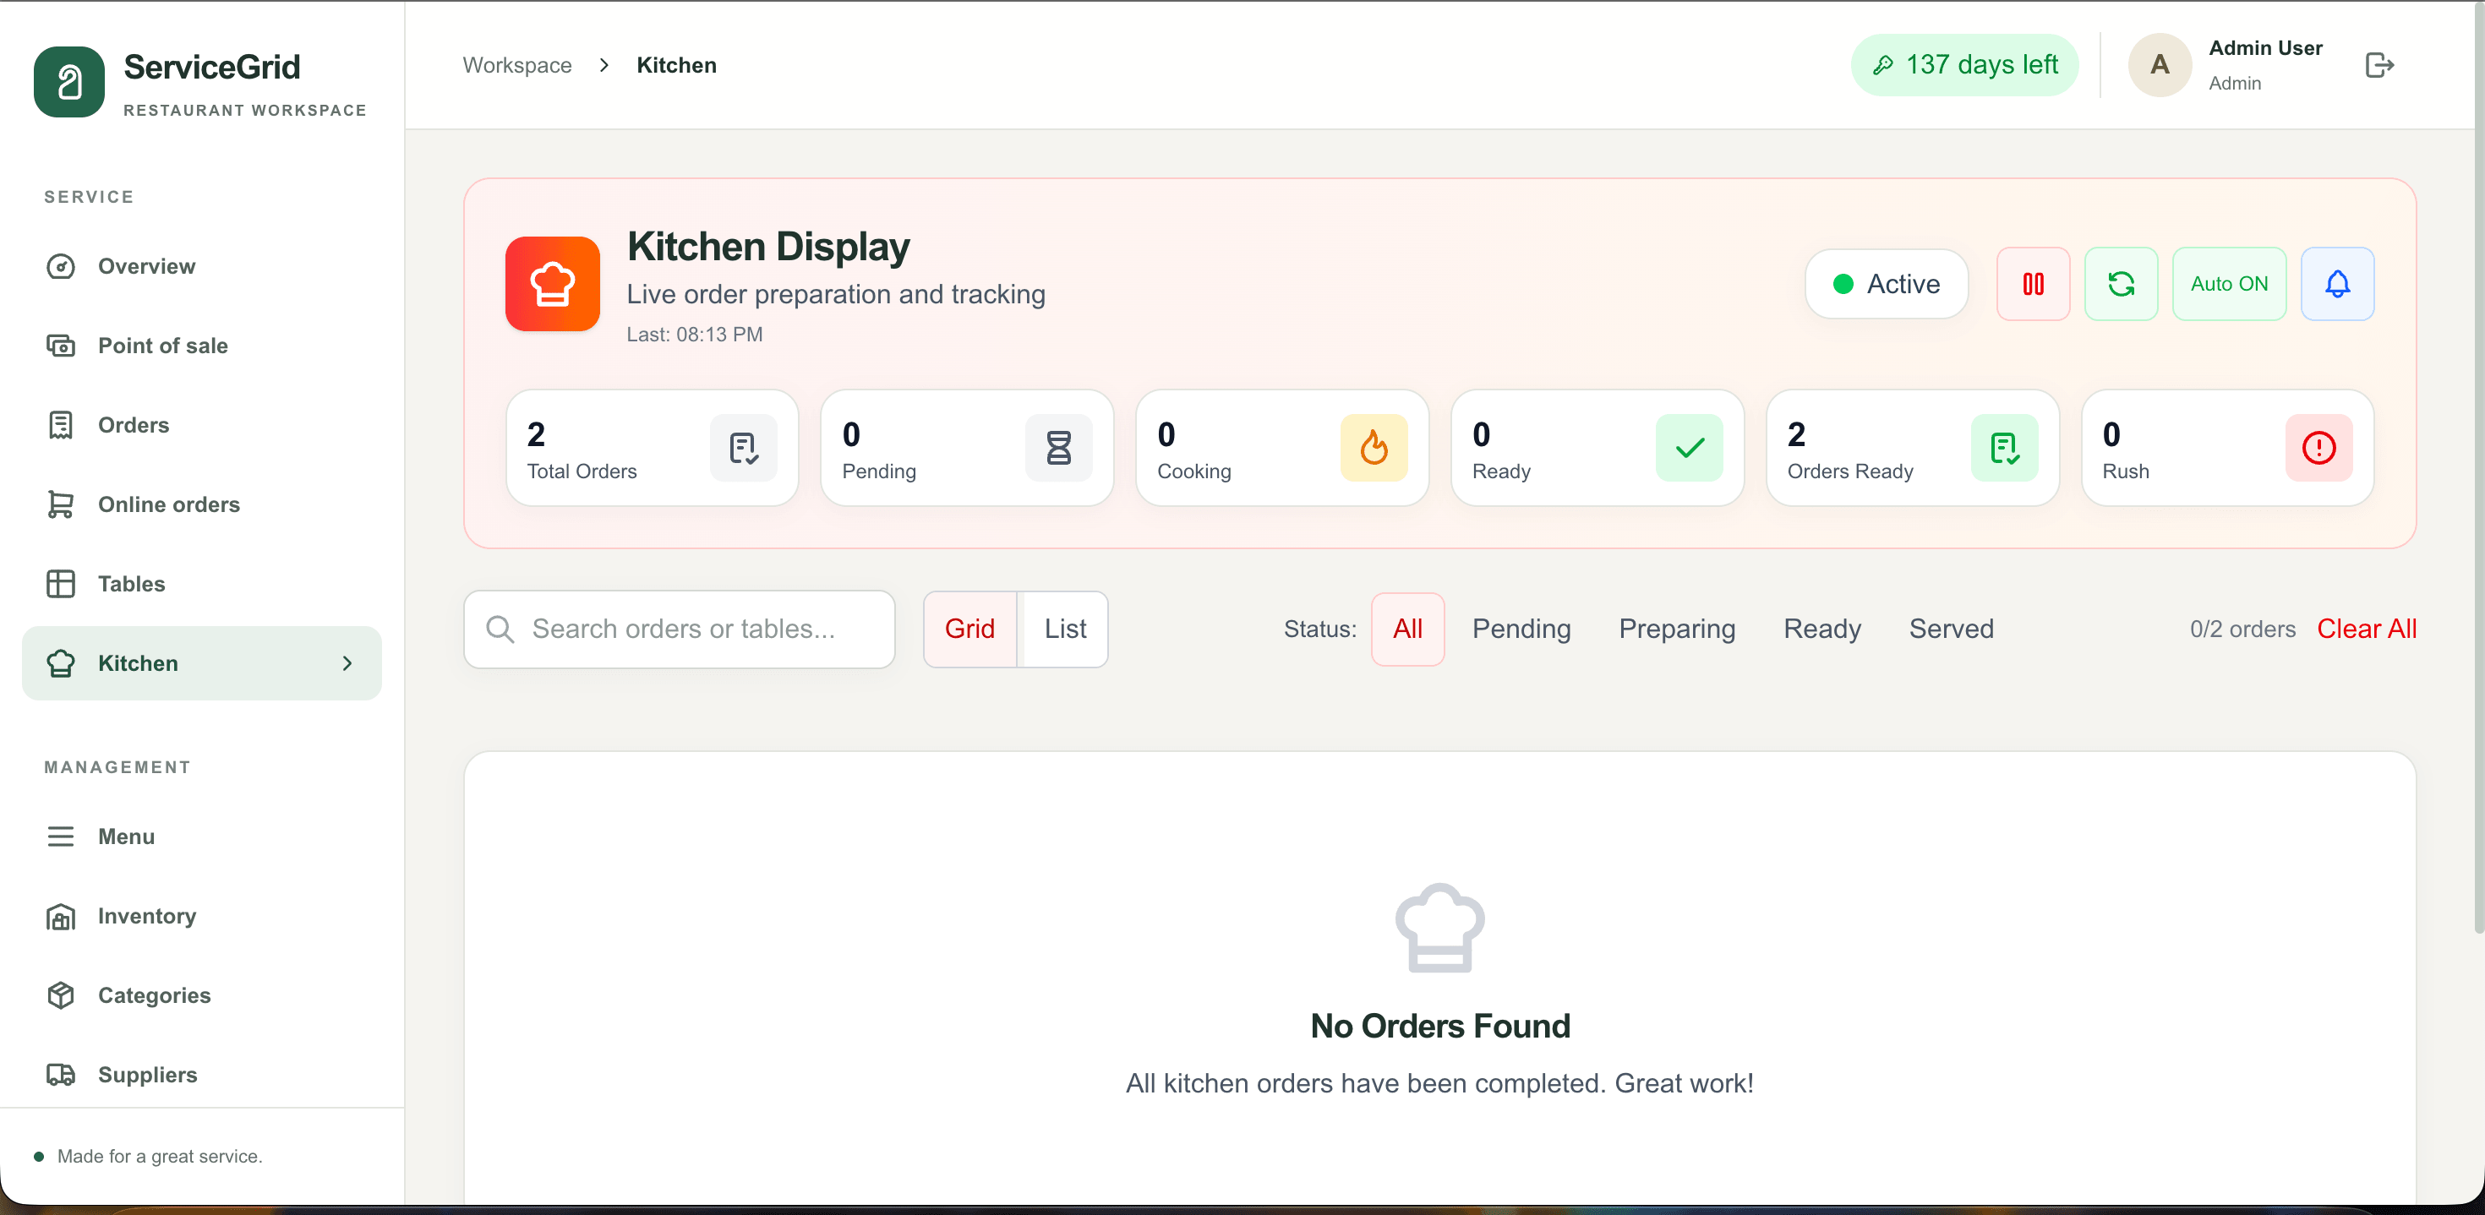Open the Menu management page
2485x1215 pixels.
tap(202, 836)
